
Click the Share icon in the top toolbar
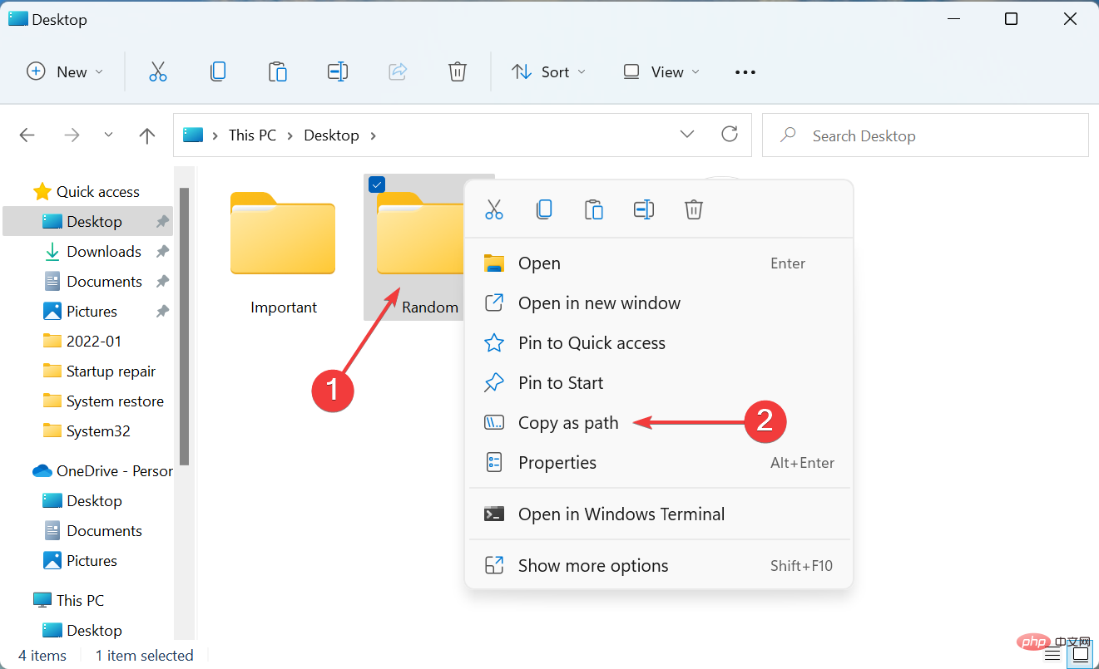pos(398,71)
